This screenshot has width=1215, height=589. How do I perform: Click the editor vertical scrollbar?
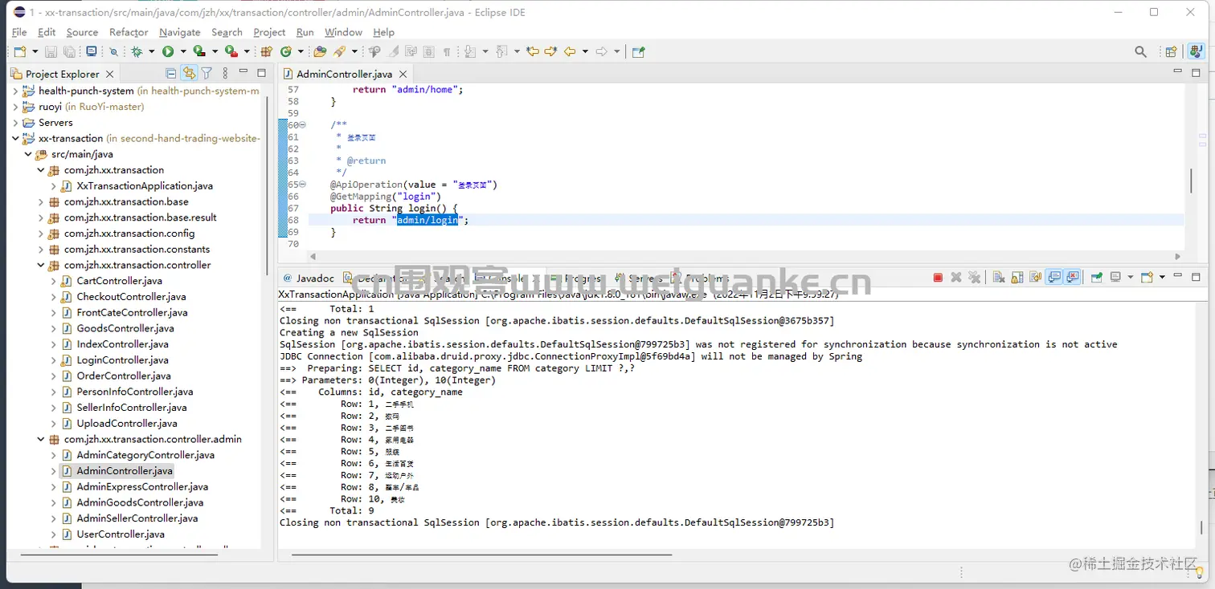[1191, 180]
